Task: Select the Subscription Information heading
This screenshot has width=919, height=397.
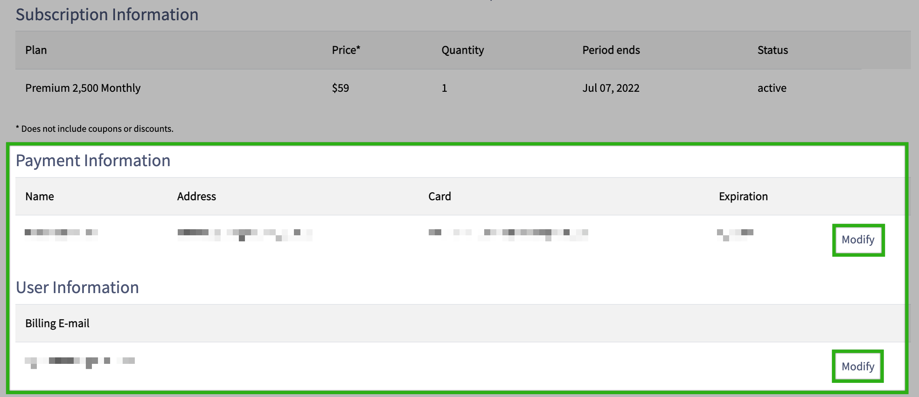Action: [x=107, y=15]
